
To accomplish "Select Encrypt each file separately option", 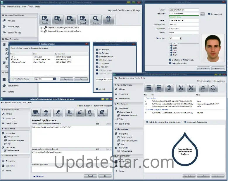I will click(185, 122).
